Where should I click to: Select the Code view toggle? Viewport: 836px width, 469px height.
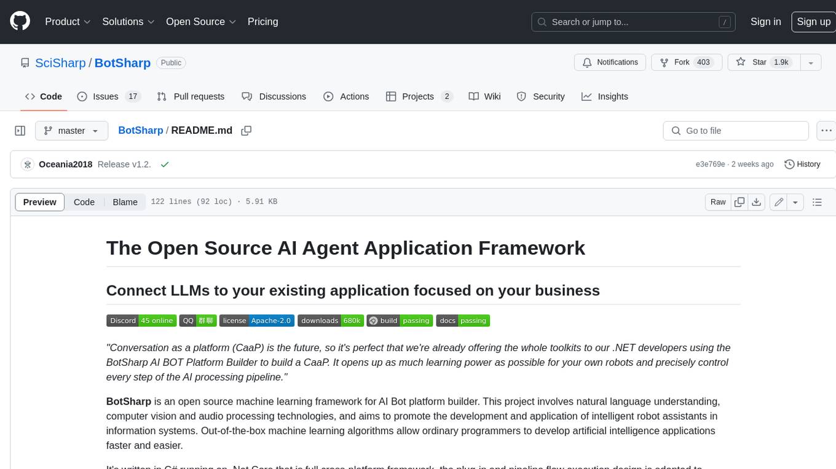(x=84, y=202)
